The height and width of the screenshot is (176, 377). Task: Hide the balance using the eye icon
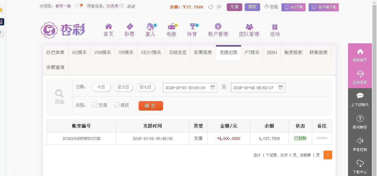pos(219,7)
